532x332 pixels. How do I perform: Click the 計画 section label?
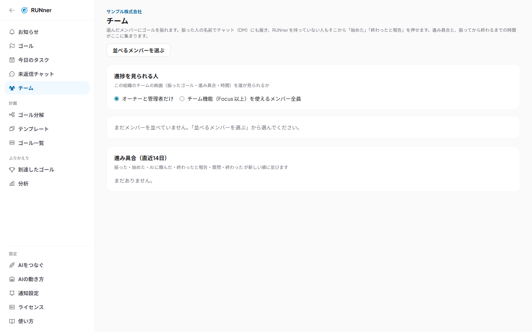(x=13, y=103)
